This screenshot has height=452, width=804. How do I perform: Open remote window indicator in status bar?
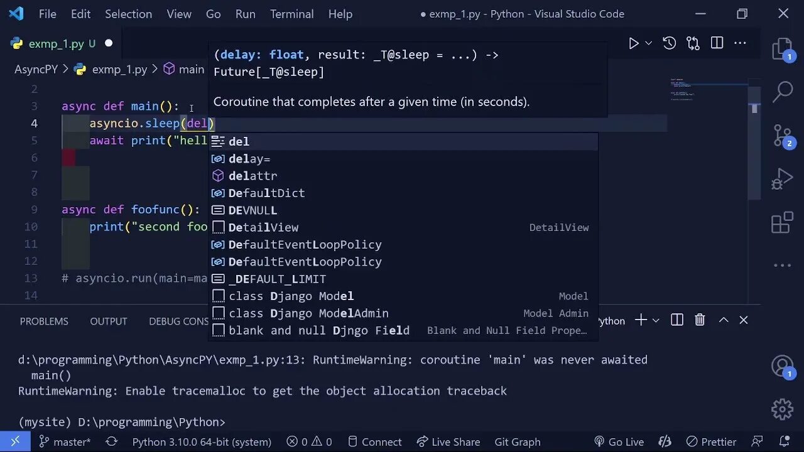point(15,442)
